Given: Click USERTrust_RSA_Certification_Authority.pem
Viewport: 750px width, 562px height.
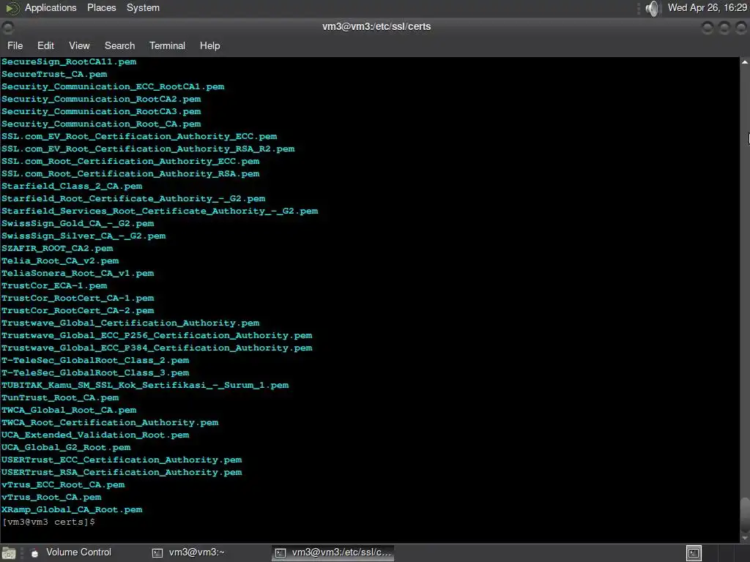Looking at the screenshot, I should (122, 472).
